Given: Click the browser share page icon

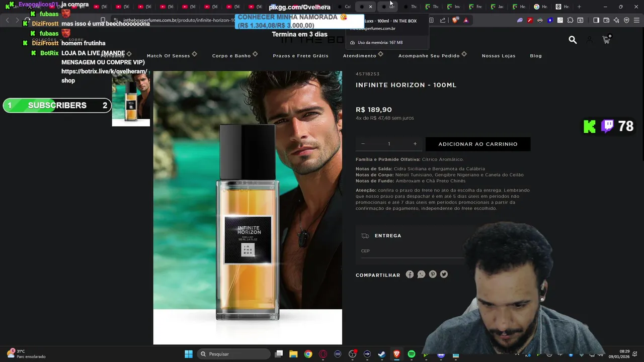Looking at the screenshot, I should (x=443, y=20).
